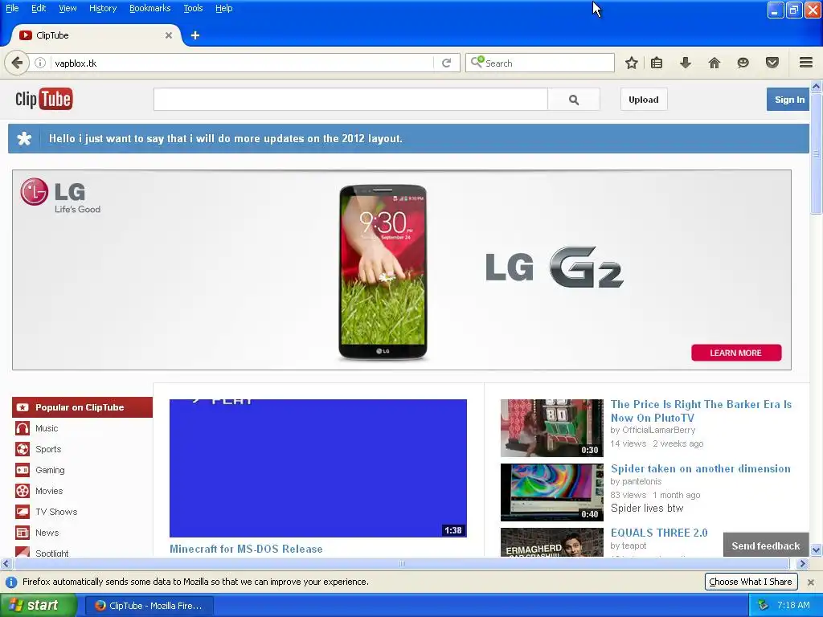
Task: Open EQUALS THREE 2.0 video link
Action: [x=659, y=533]
